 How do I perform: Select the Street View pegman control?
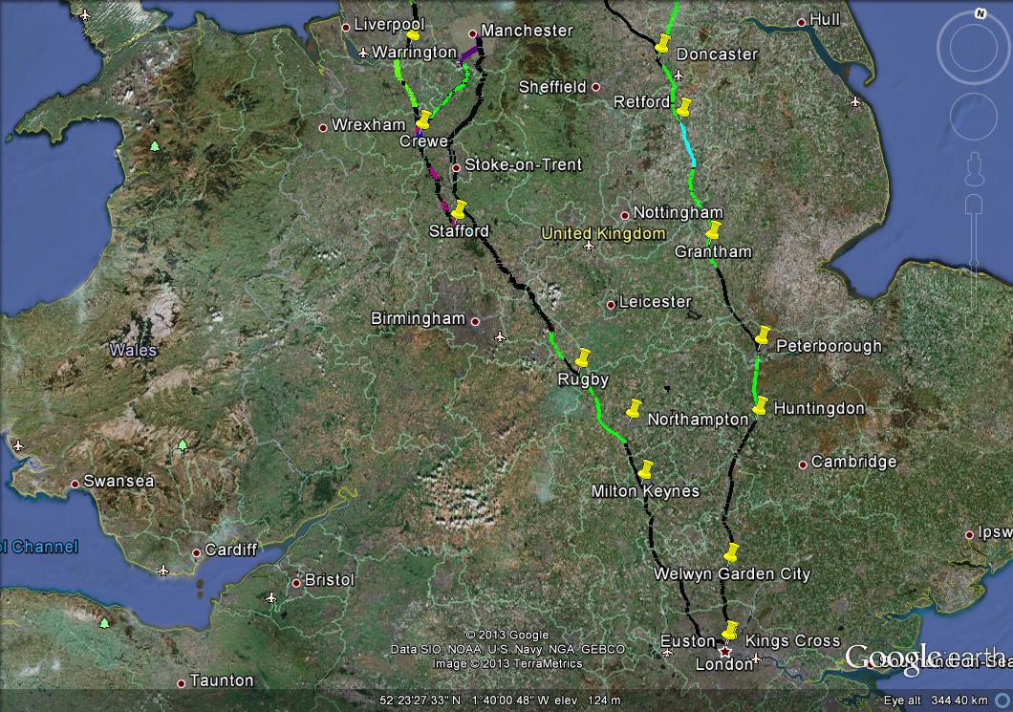(975, 167)
